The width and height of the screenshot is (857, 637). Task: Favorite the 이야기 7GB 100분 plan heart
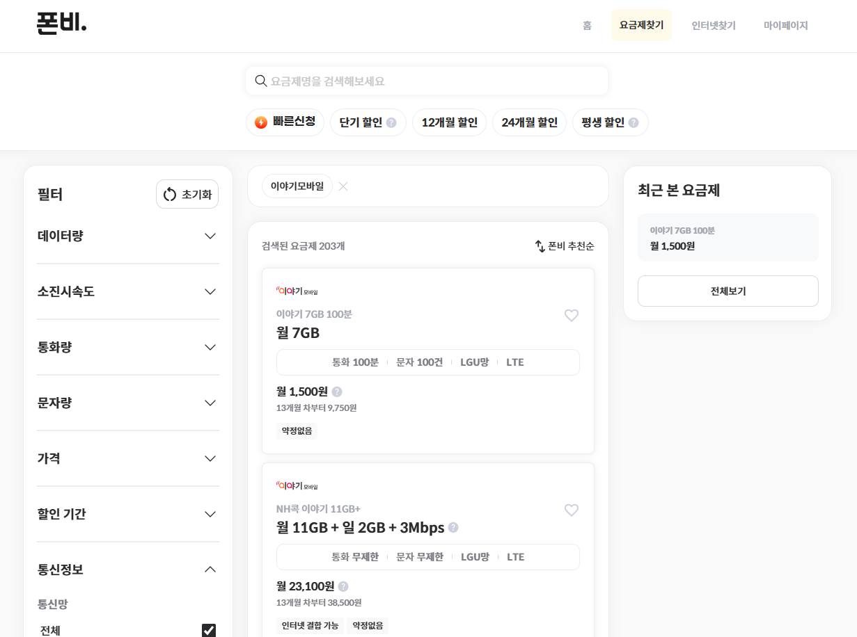572,316
